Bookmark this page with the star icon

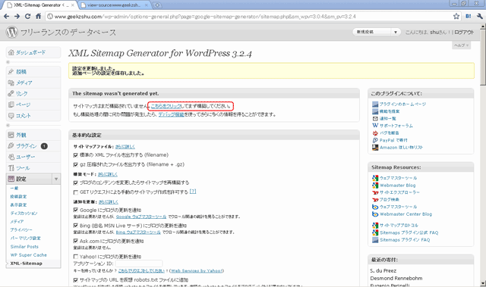tap(456, 17)
